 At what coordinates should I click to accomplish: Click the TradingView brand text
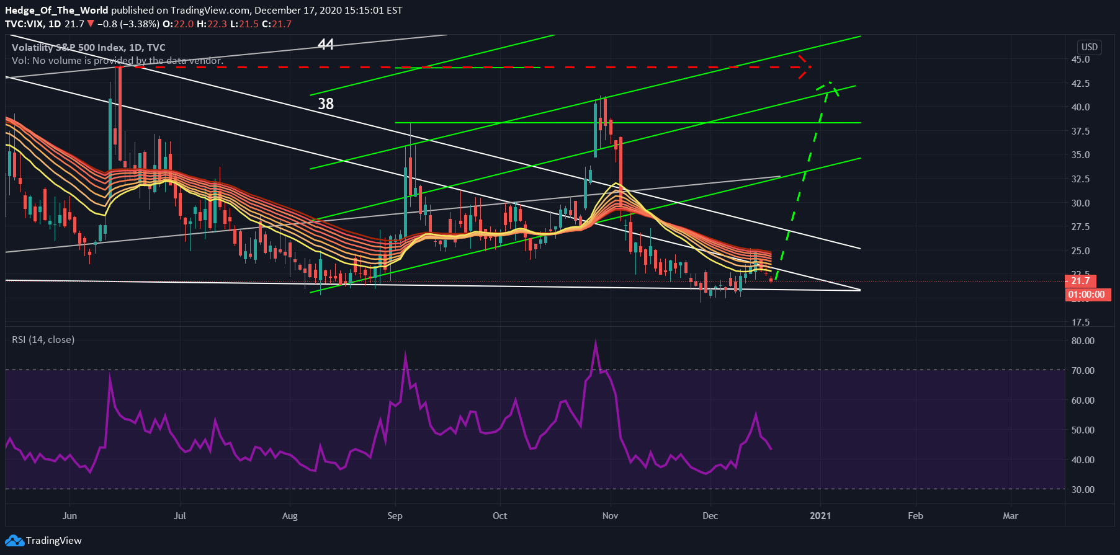pyautogui.click(x=54, y=541)
